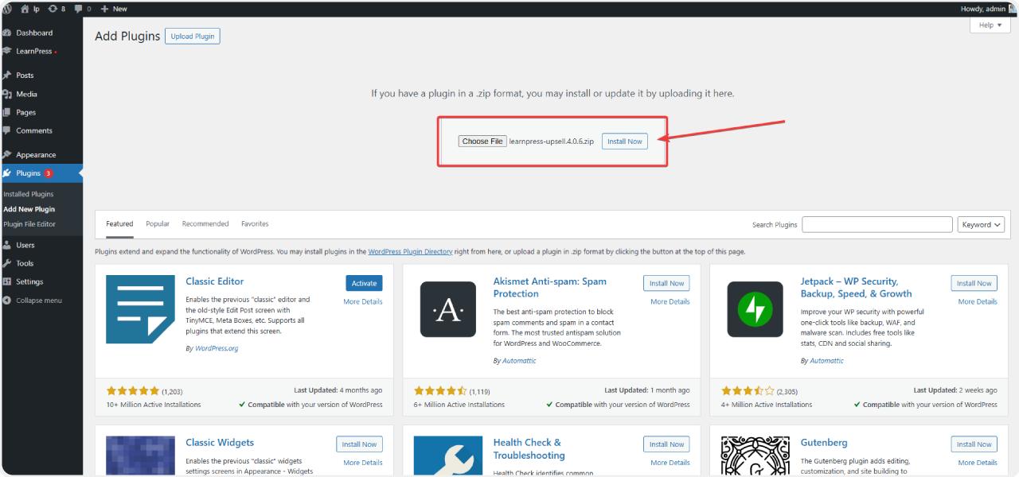Open Add New Plugin submenu item
The width and height of the screenshot is (1019, 477).
pyautogui.click(x=29, y=209)
